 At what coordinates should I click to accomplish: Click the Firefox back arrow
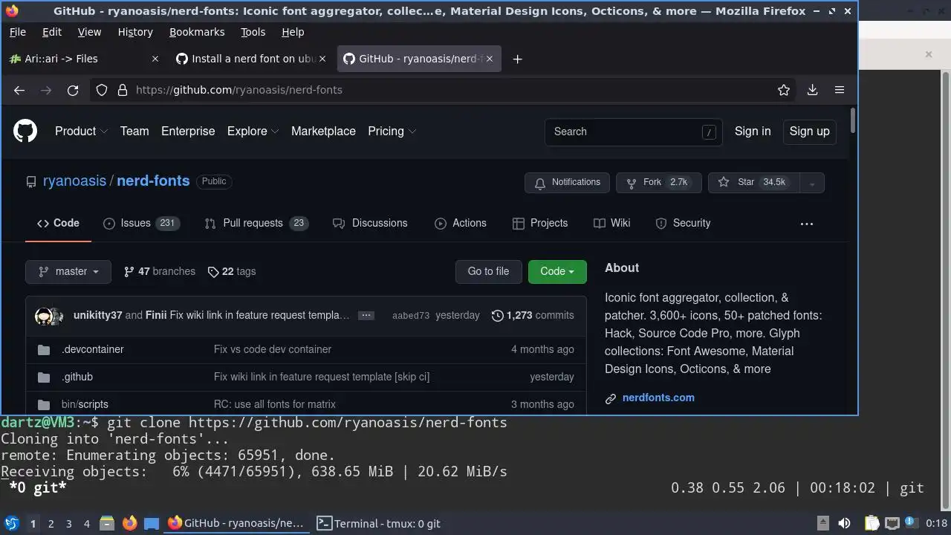[x=19, y=90]
